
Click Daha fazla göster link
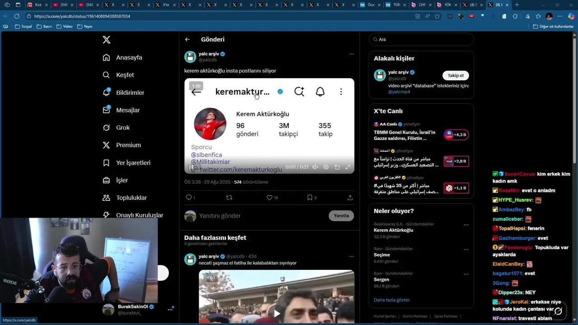click(392, 300)
